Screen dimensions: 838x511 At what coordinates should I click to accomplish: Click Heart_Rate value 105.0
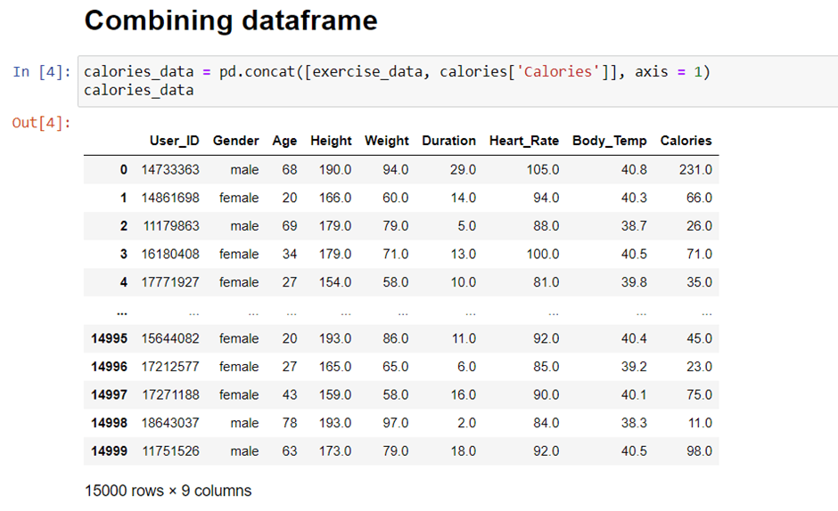point(542,170)
